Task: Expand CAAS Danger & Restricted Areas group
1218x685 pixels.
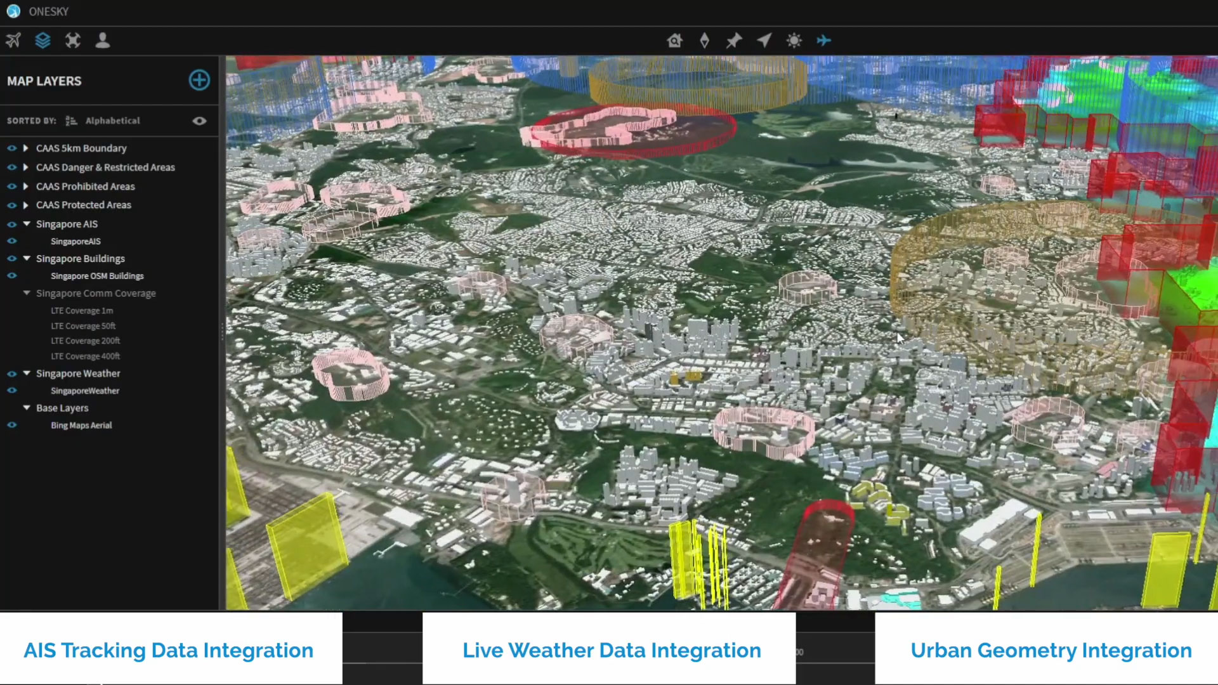Action: pyautogui.click(x=25, y=167)
